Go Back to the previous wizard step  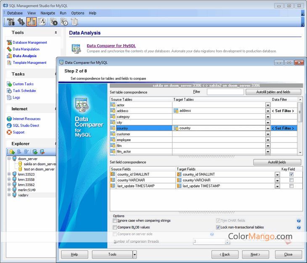point(225,255)
